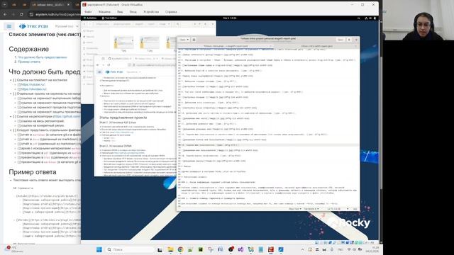The height and width of the screenshot is (255, 454).
Task: Open the Windows volume tray icon
Action: [x=354, y=249]
